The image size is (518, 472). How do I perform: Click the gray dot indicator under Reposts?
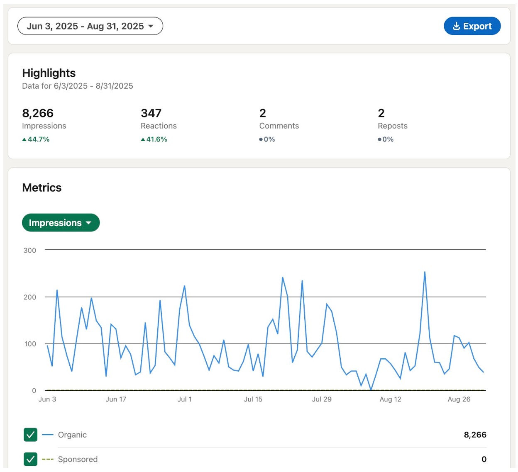coord(379,139)
